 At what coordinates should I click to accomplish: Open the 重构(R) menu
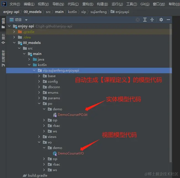[88, 4]
